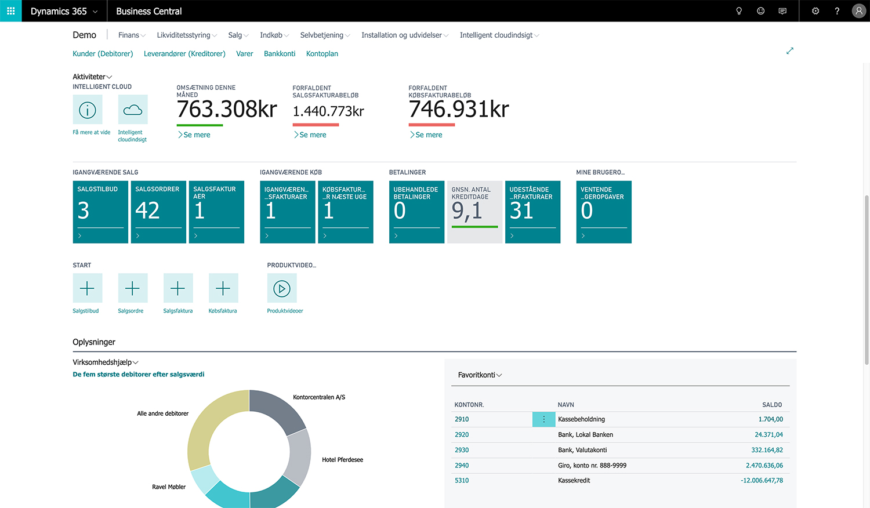Click the lightbulb search icon
This screenshot has width=870, height=508.
[x=739, y=11]
